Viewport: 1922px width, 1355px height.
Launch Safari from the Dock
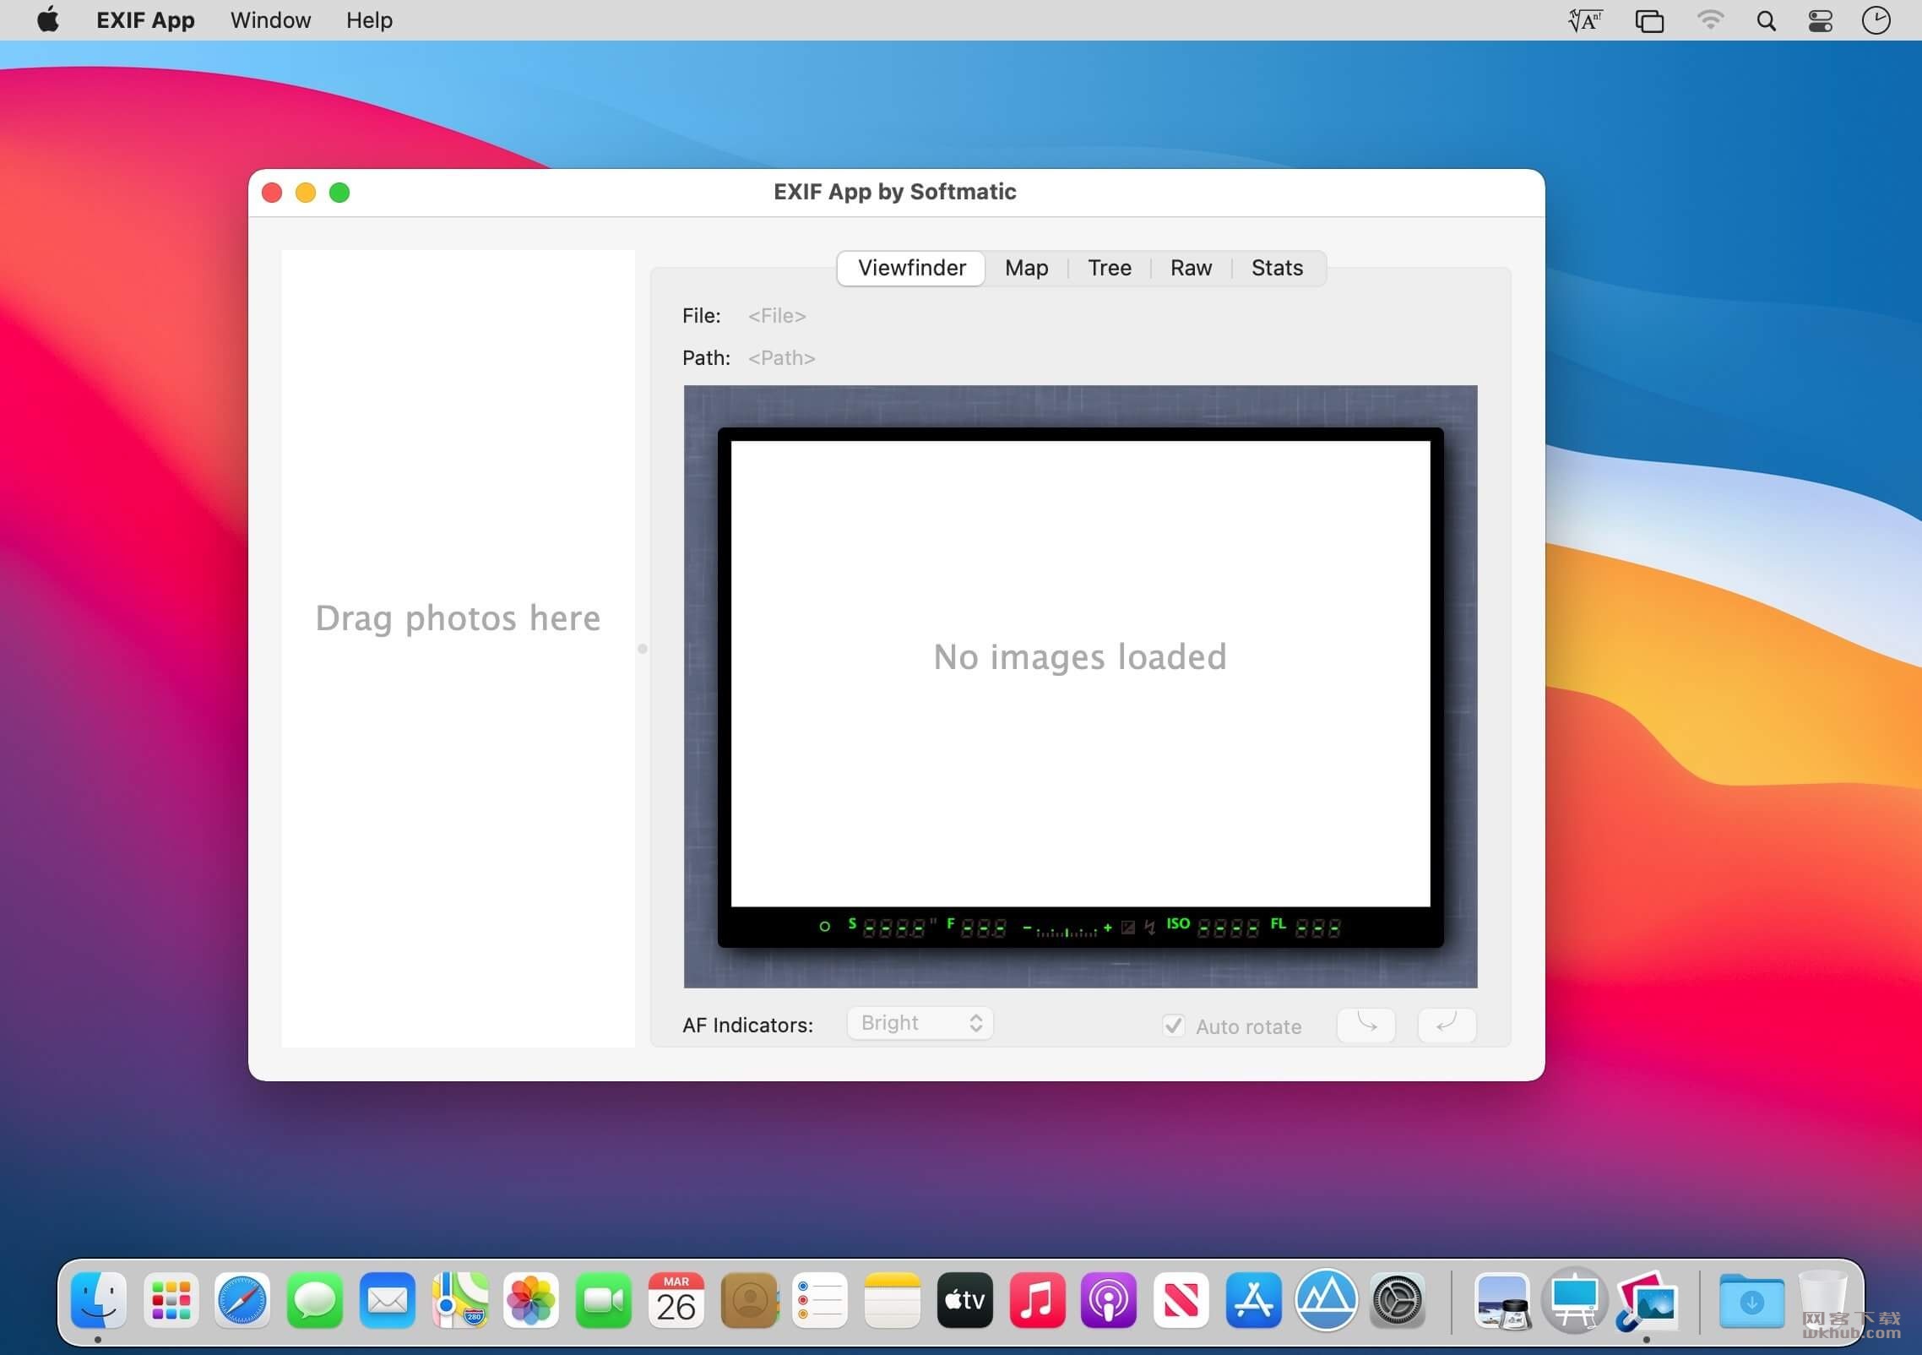pos(242,1299)
